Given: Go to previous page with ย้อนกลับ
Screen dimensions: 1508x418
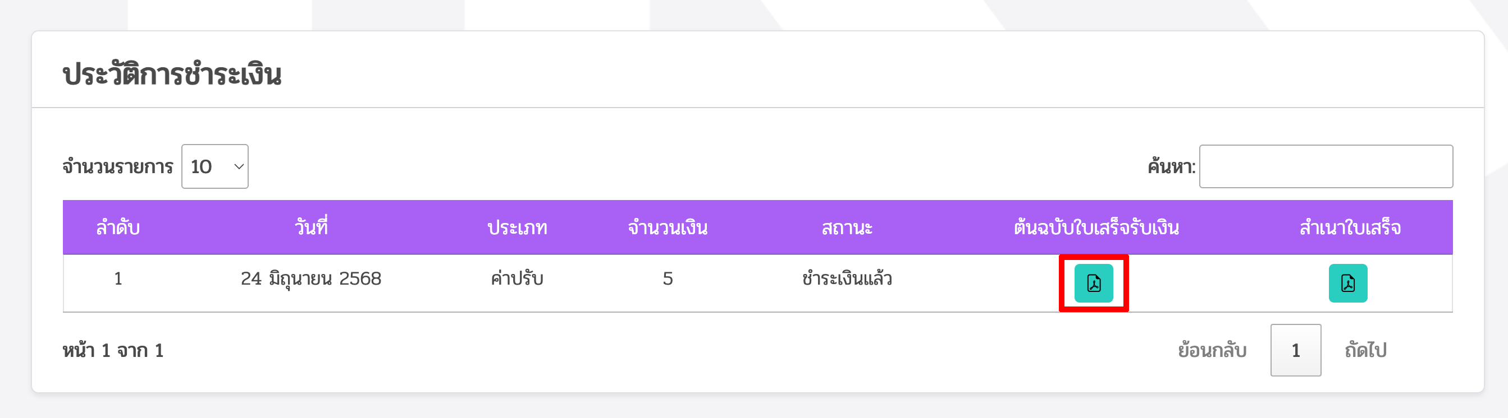Looking at the screenshot, I should point(1212,350).
